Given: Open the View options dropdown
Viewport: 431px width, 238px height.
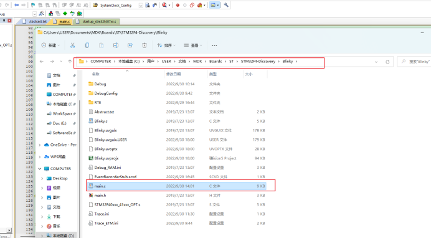Looking at the screenshot, I should pos(193,45).
